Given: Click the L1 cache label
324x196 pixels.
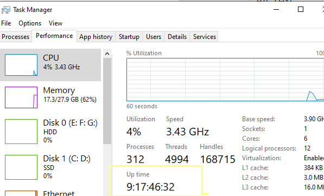Looking at the screenshot, I should coord(255,168).
